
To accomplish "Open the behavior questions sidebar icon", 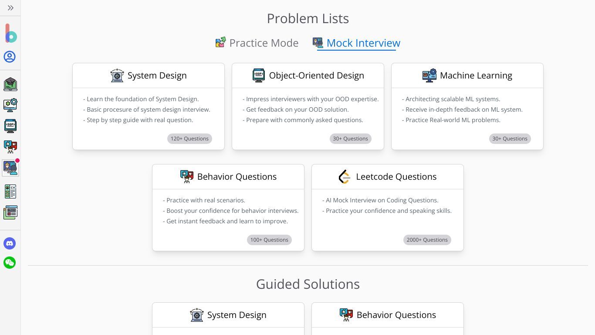I will point(10,147).
